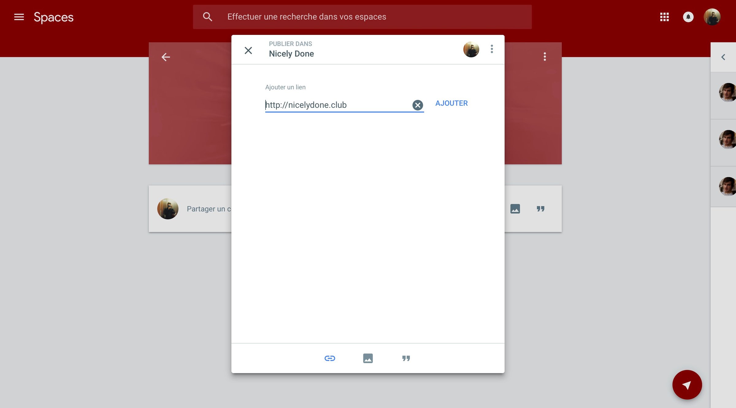
Task: Go back with the space header arrow
Action: 166,57
